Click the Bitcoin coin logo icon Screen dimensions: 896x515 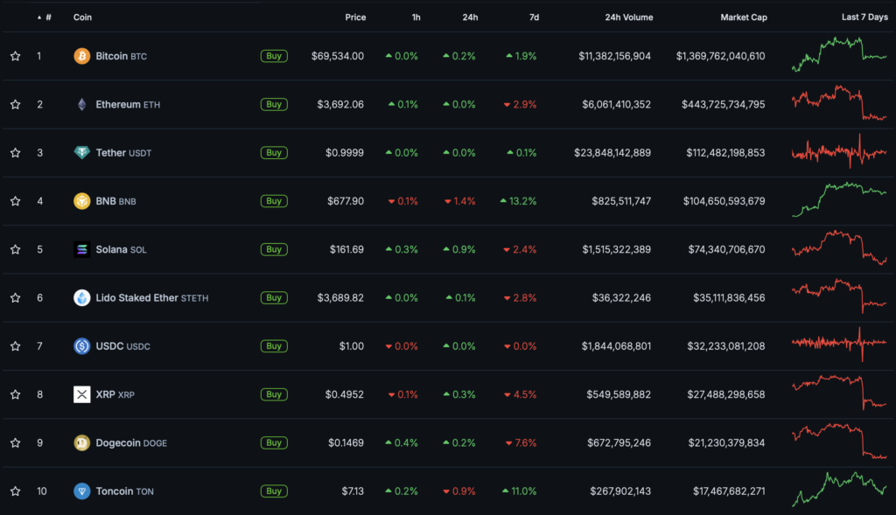point(81,56)
